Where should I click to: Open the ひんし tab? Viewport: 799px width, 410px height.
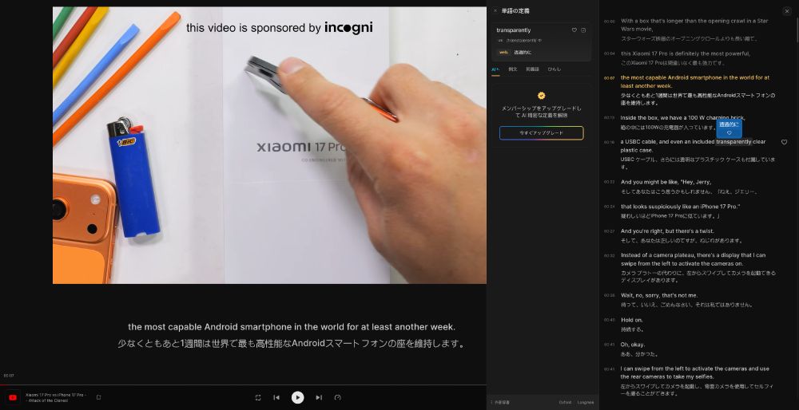pyautogui.click(x=554, y=69)
